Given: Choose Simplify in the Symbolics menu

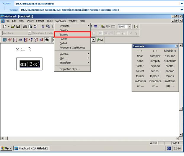Looking at the screenshot, I should 72,30.
